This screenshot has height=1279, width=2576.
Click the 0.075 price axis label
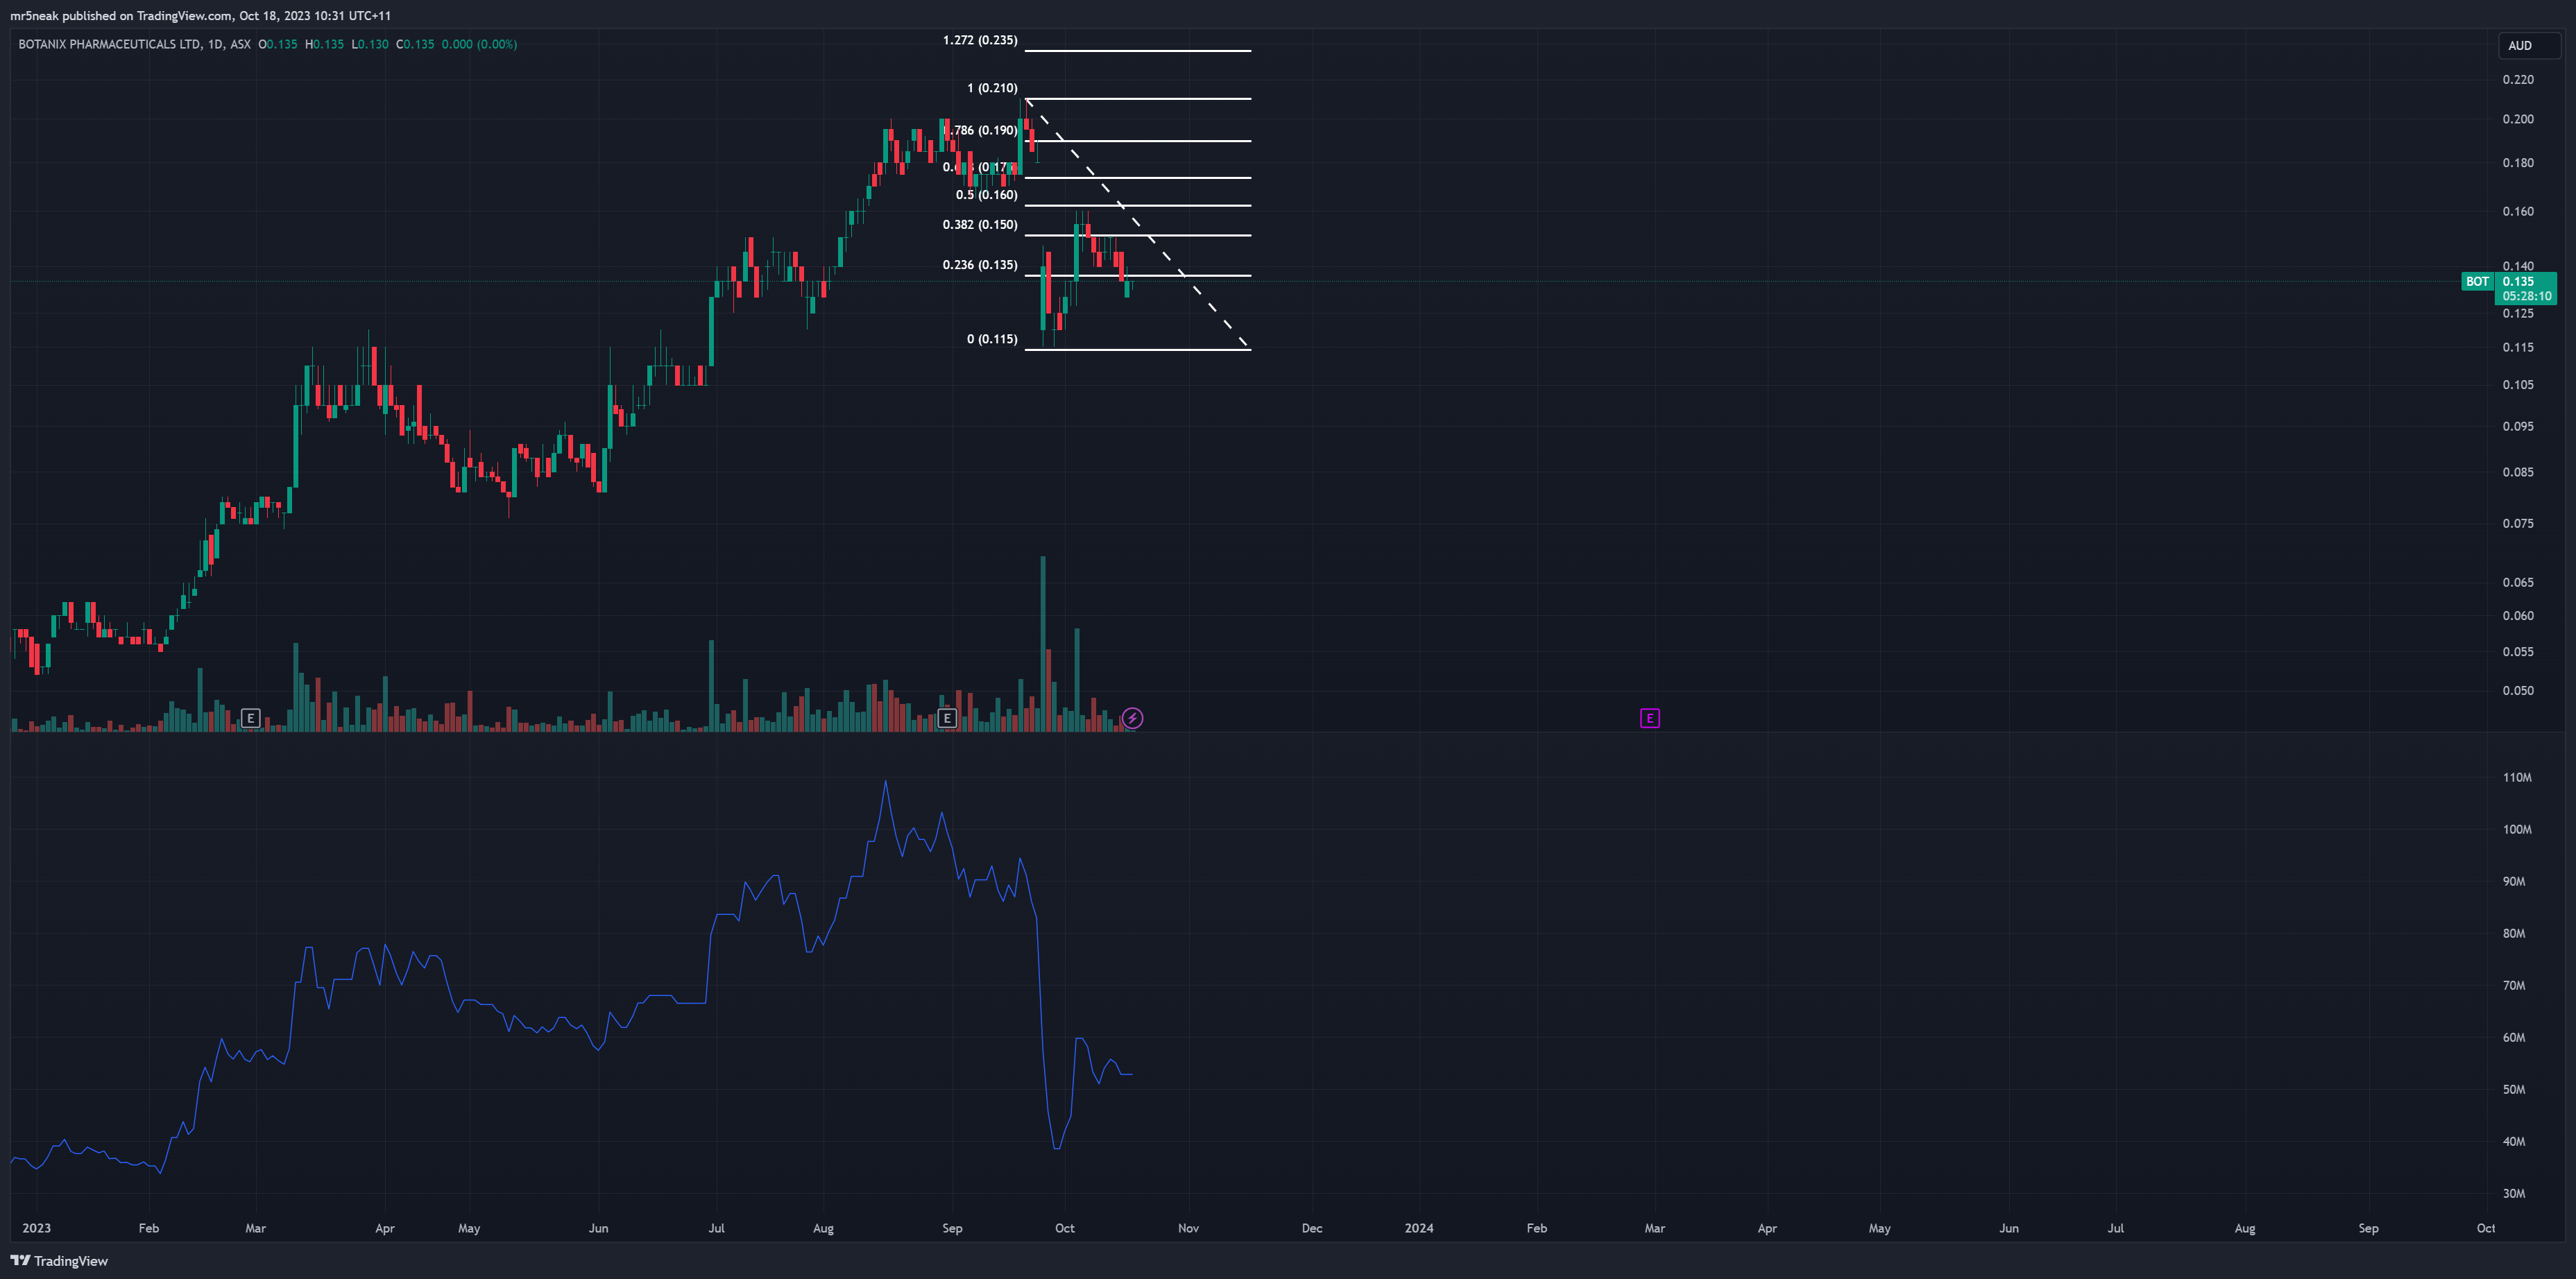[x=2518, y=523]
